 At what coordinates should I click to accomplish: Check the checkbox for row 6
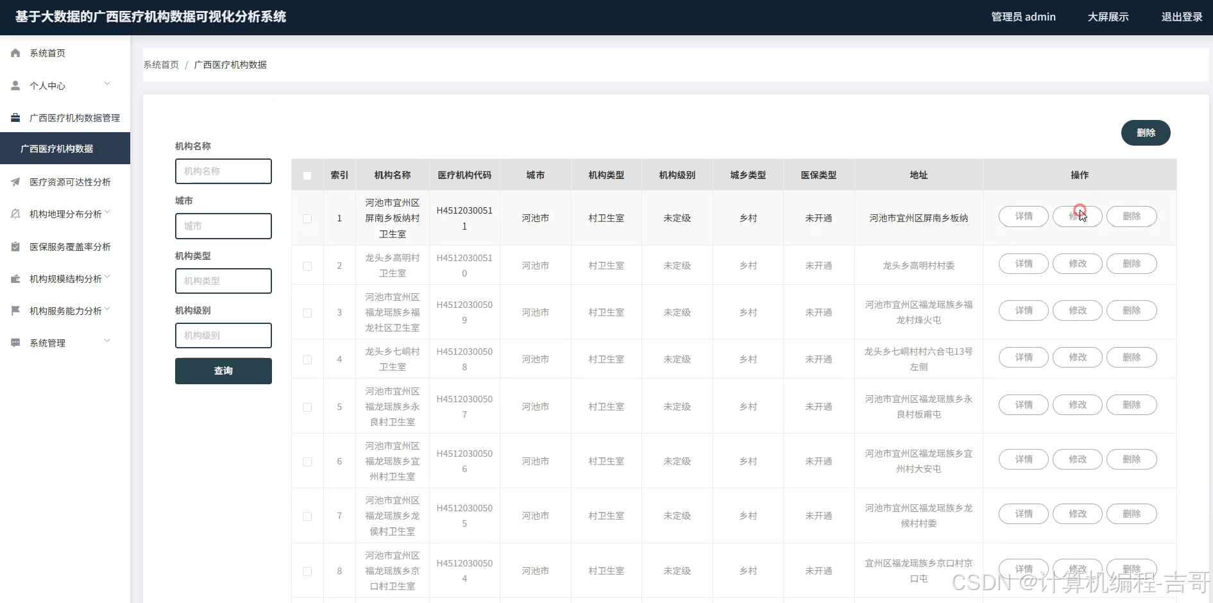[307, 462]
